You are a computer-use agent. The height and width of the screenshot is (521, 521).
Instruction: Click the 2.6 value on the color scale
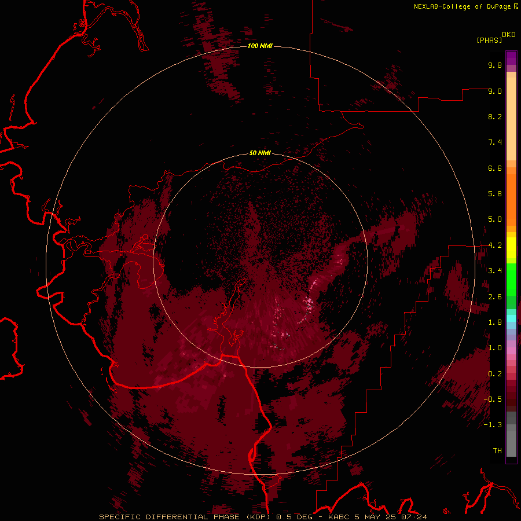[x=495, y=297]
